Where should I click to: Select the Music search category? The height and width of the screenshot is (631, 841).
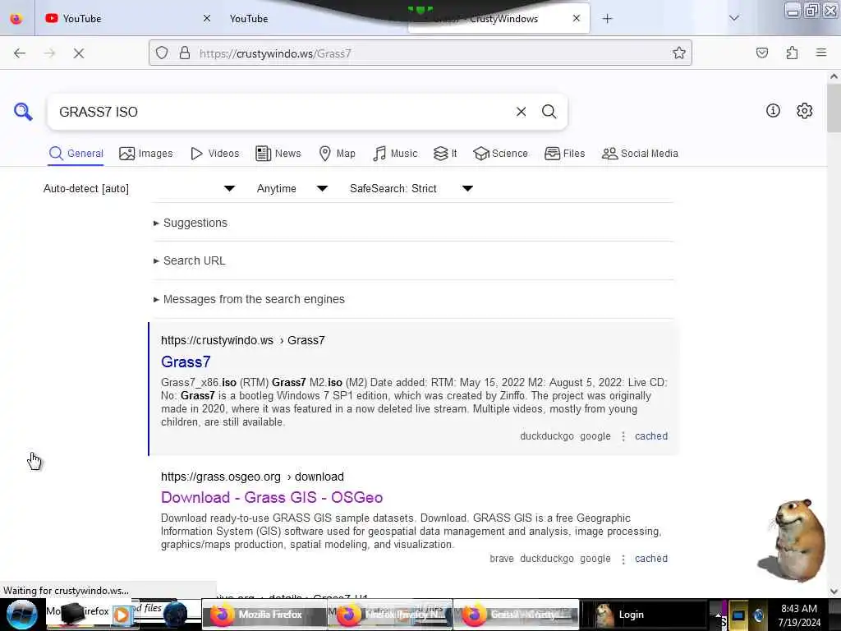pos(395,154)
